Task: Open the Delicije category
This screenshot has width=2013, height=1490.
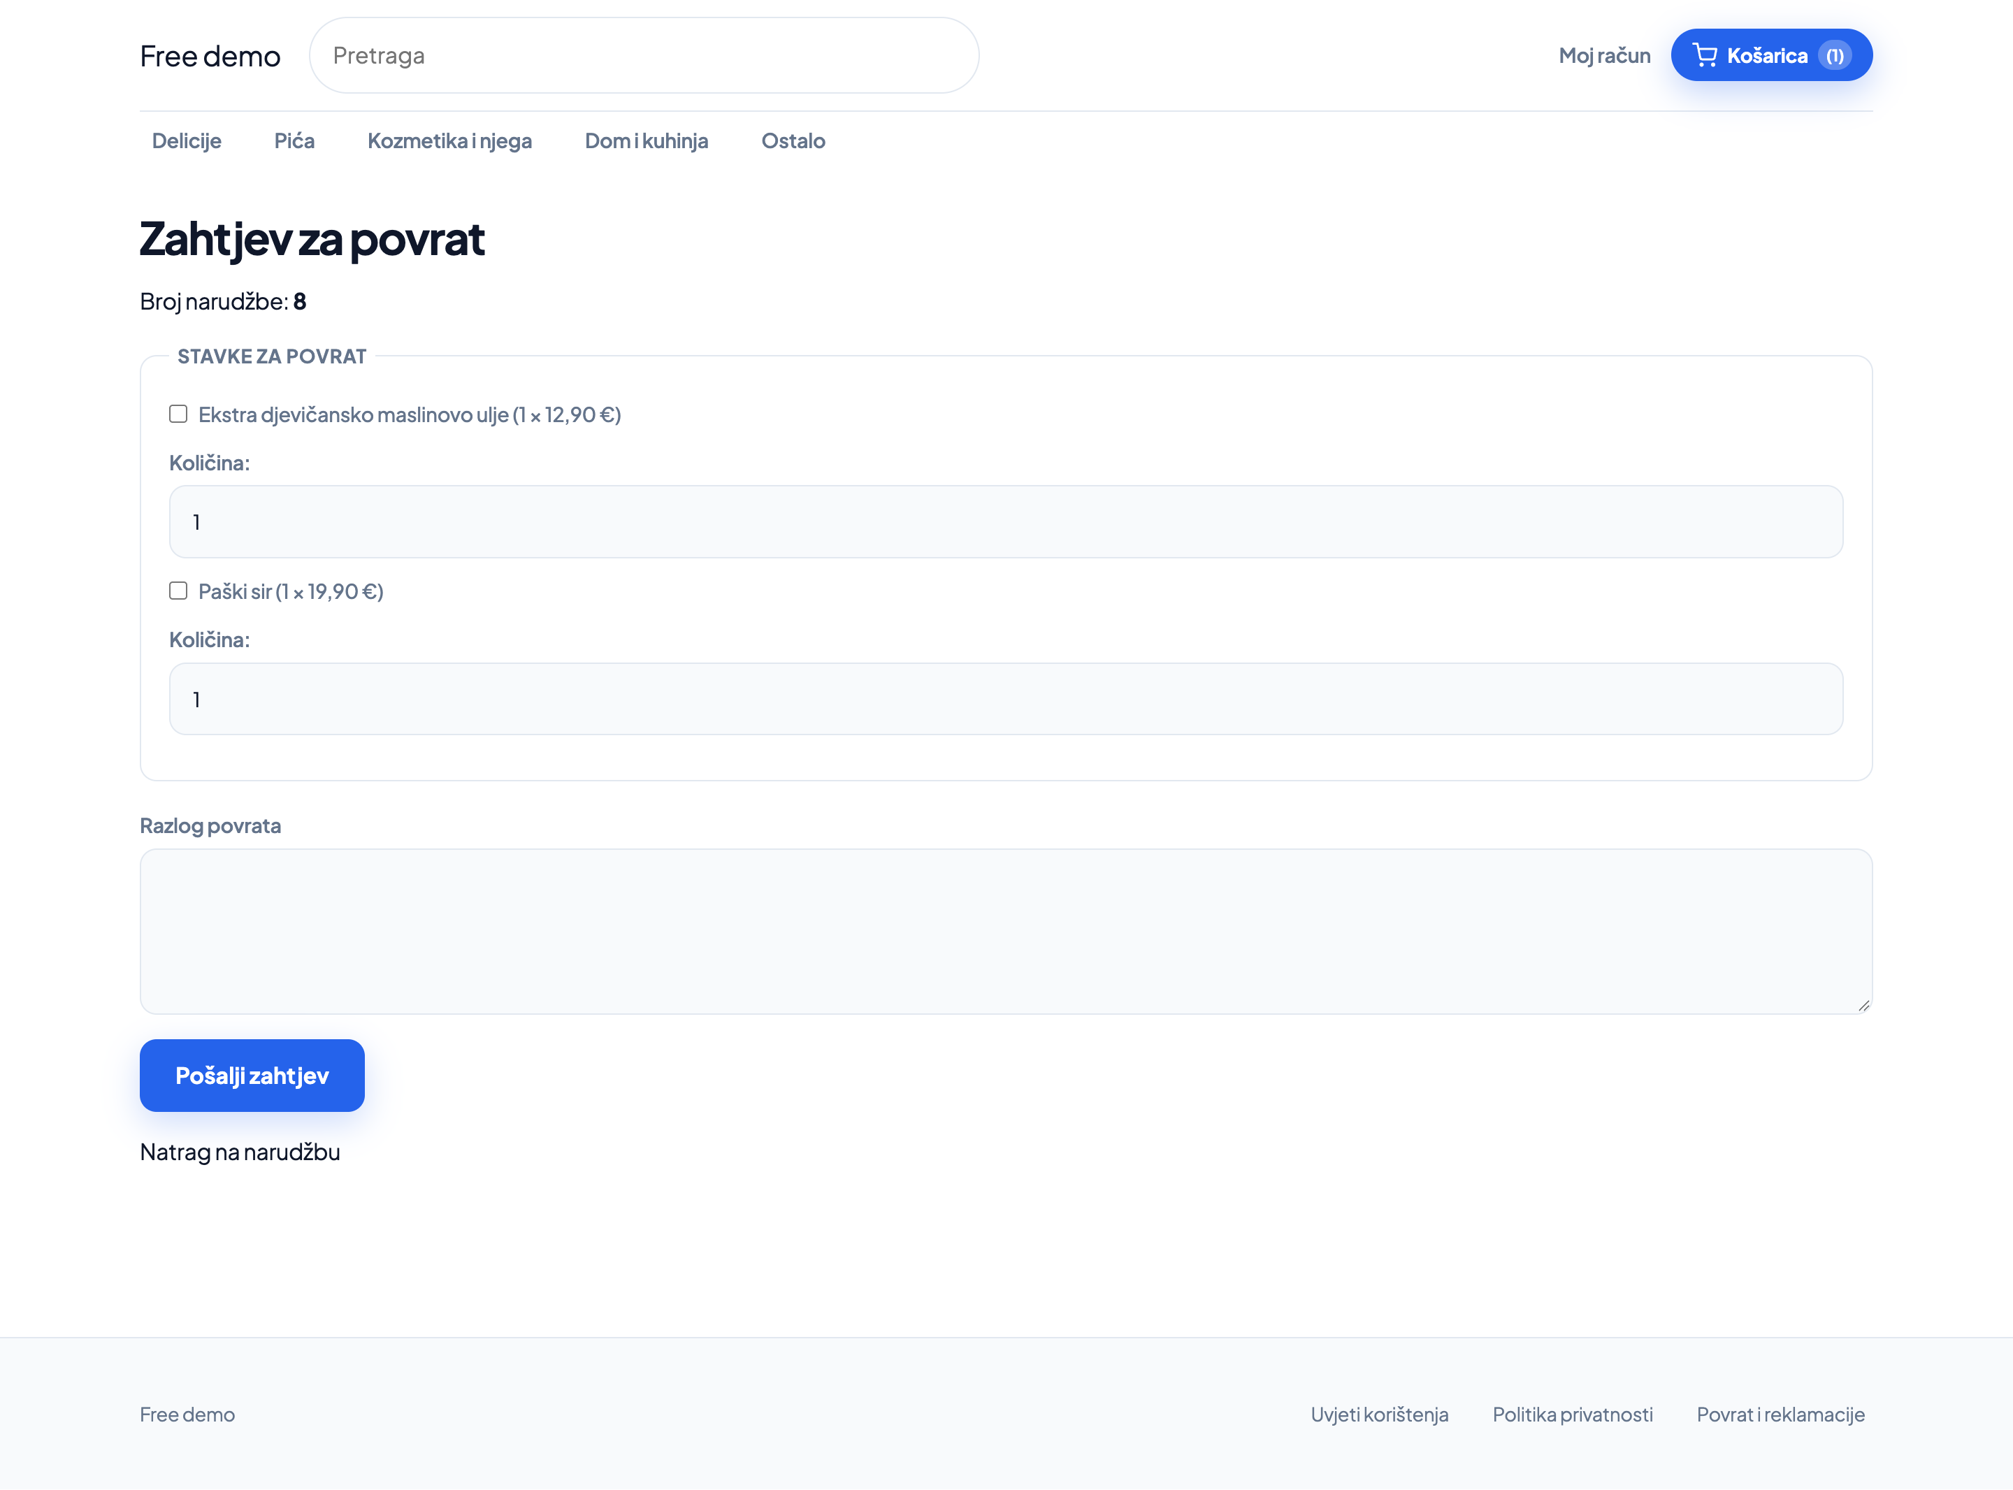Action: point(187,140)
